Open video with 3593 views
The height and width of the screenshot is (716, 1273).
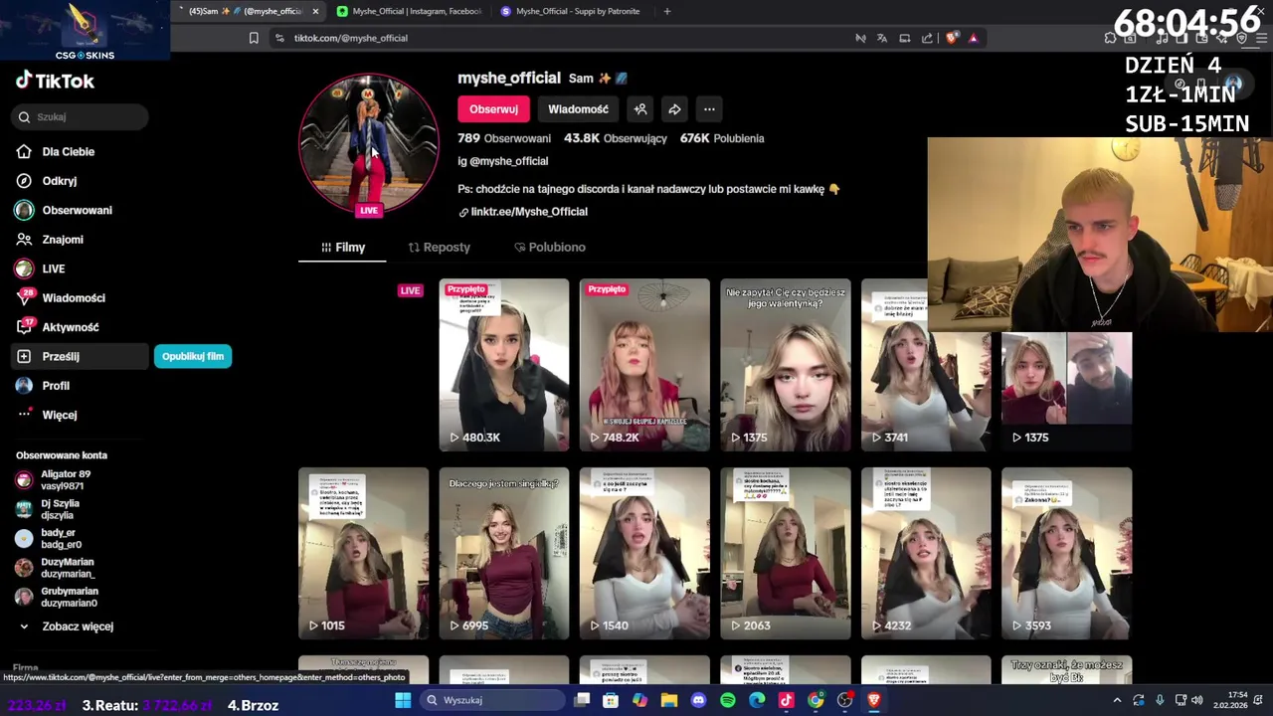coord(1066,553)
